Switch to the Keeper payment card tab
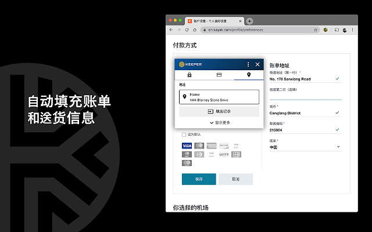Screen dimensions: 372x232 pyautogui.click(x=219, y=75)
